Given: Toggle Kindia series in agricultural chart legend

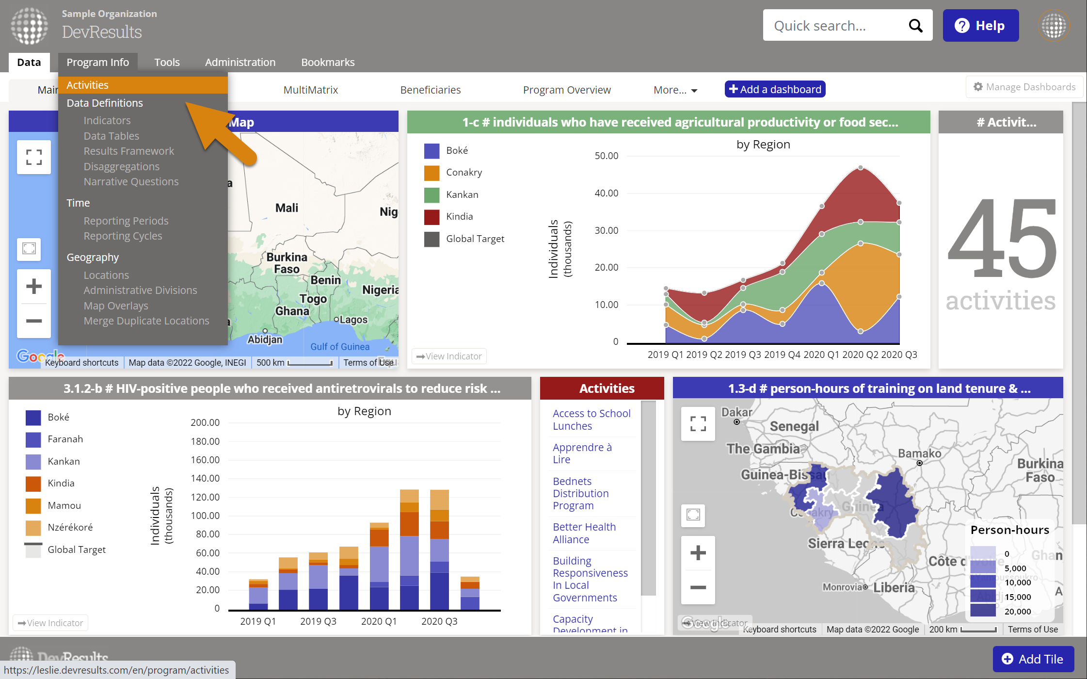Looking at the screenshot, I should coord(459,216).
